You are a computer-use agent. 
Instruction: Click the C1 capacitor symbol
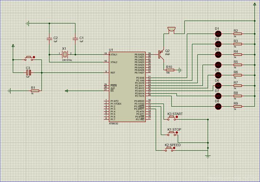coord(75,38)
